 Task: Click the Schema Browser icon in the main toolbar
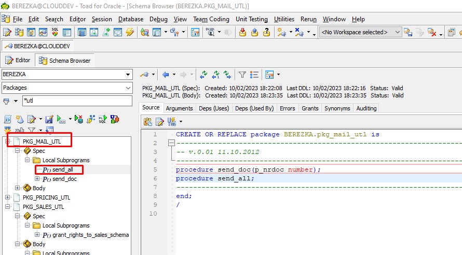(19, 32)
